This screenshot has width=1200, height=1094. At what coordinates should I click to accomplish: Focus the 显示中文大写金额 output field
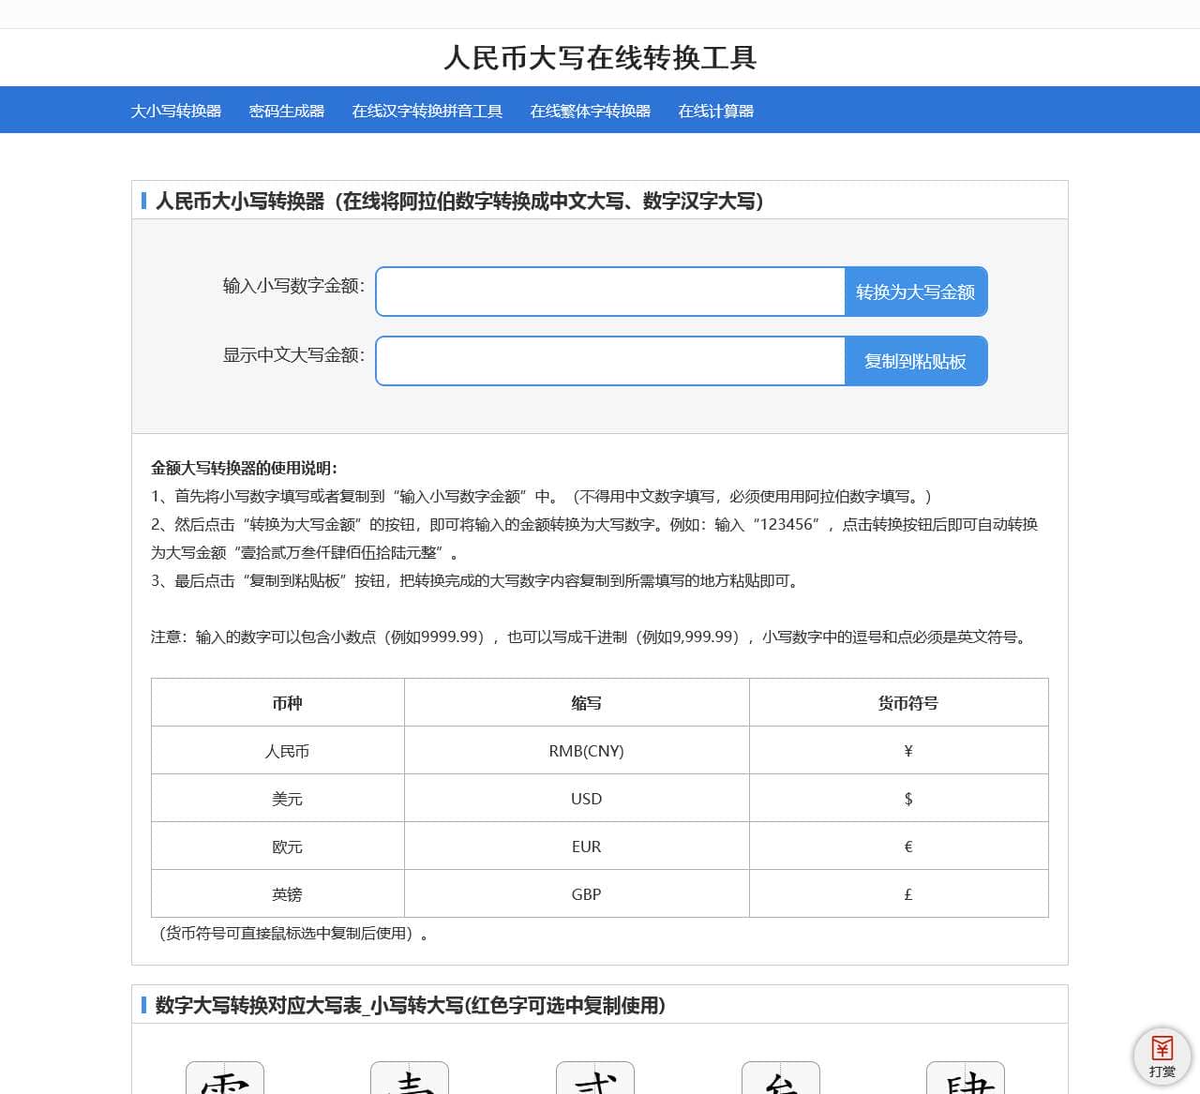pos(610,361)
